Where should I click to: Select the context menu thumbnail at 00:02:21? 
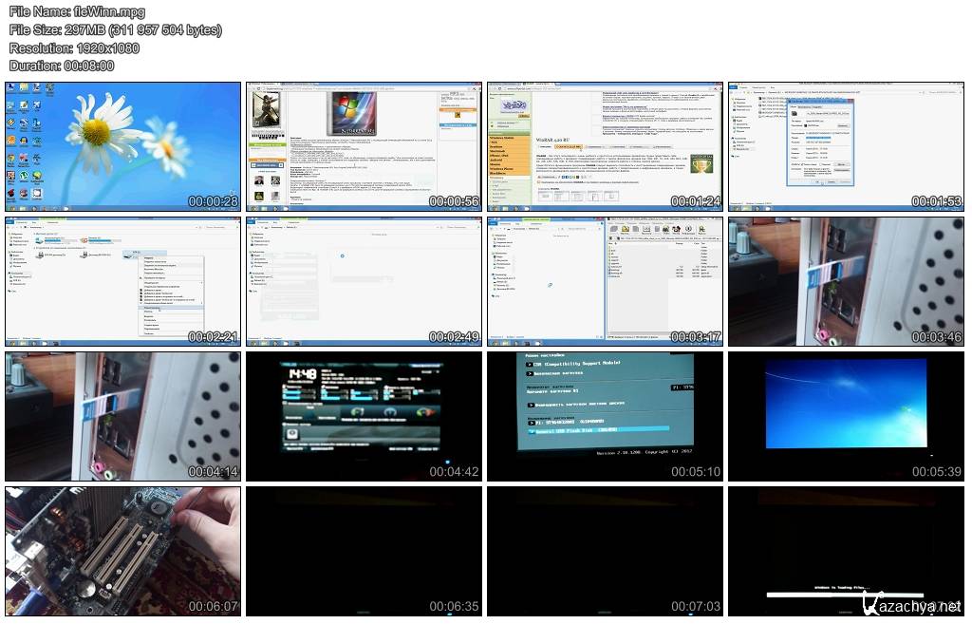coord(123,281)
